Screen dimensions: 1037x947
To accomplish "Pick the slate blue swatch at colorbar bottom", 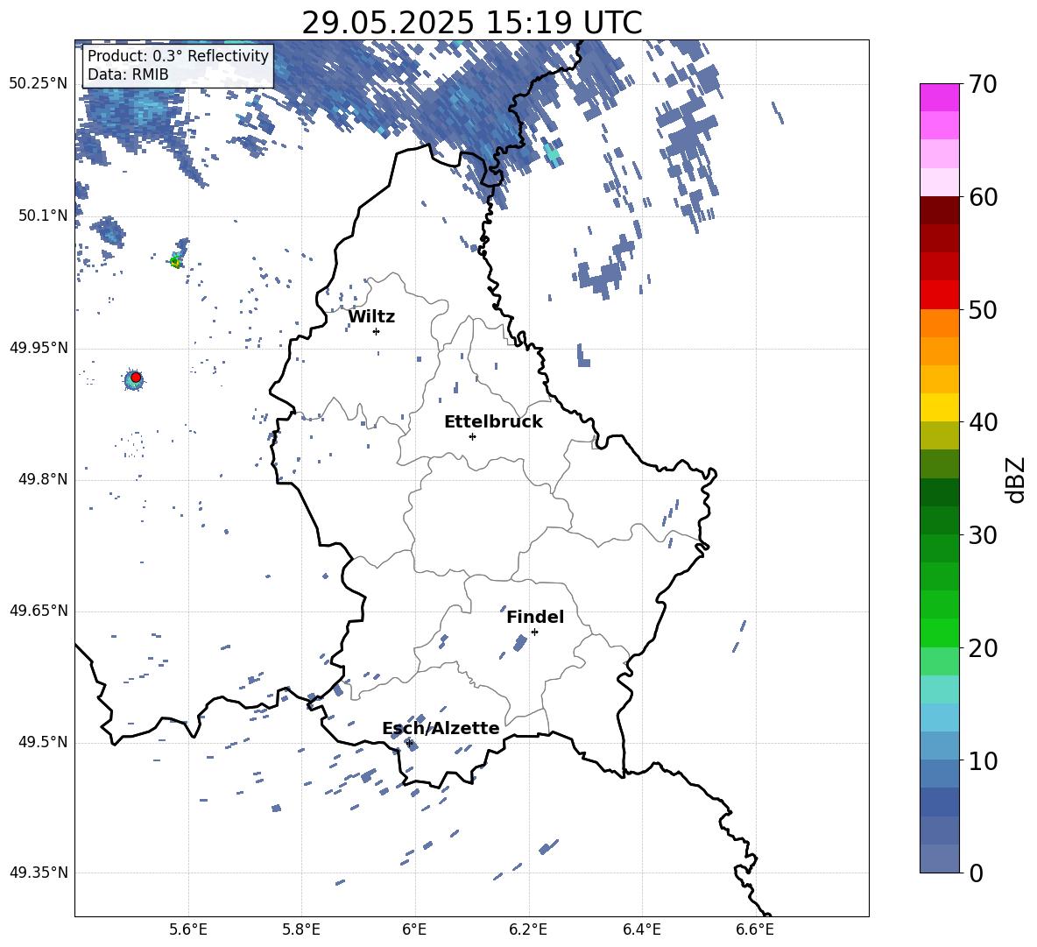I will (939, 859).
